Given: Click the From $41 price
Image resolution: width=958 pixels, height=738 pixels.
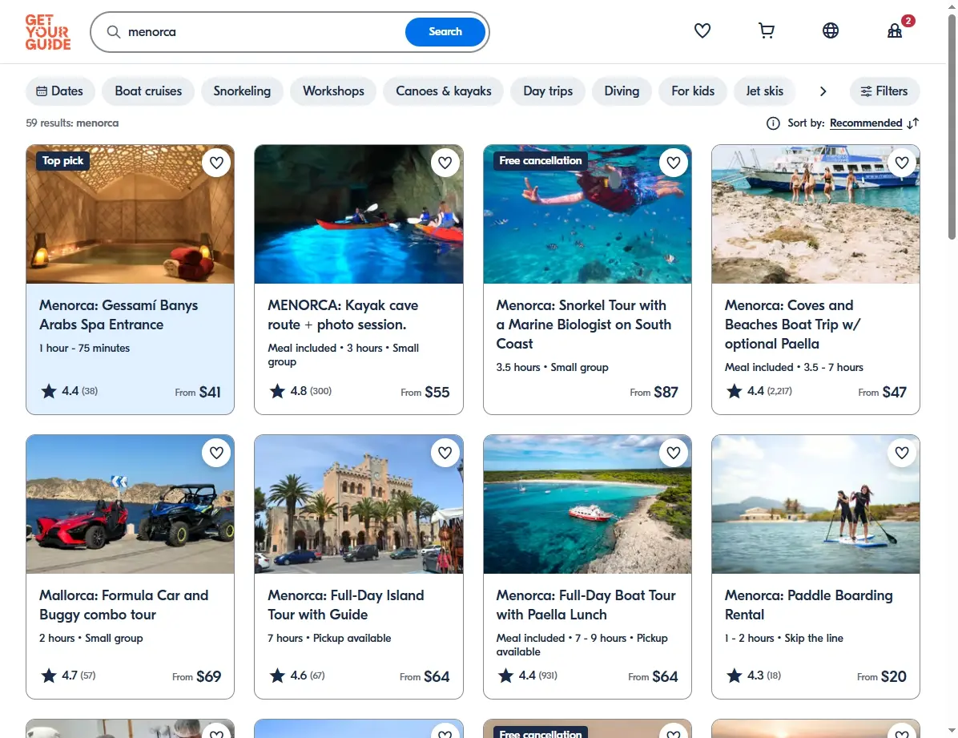Looking at the screenshot, I should coord(197,392).
